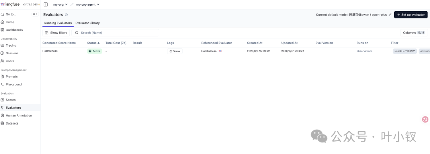Screen dimensions: 430x154
Task: Edit default model pencil icon
Action: (x=390, y=15)
